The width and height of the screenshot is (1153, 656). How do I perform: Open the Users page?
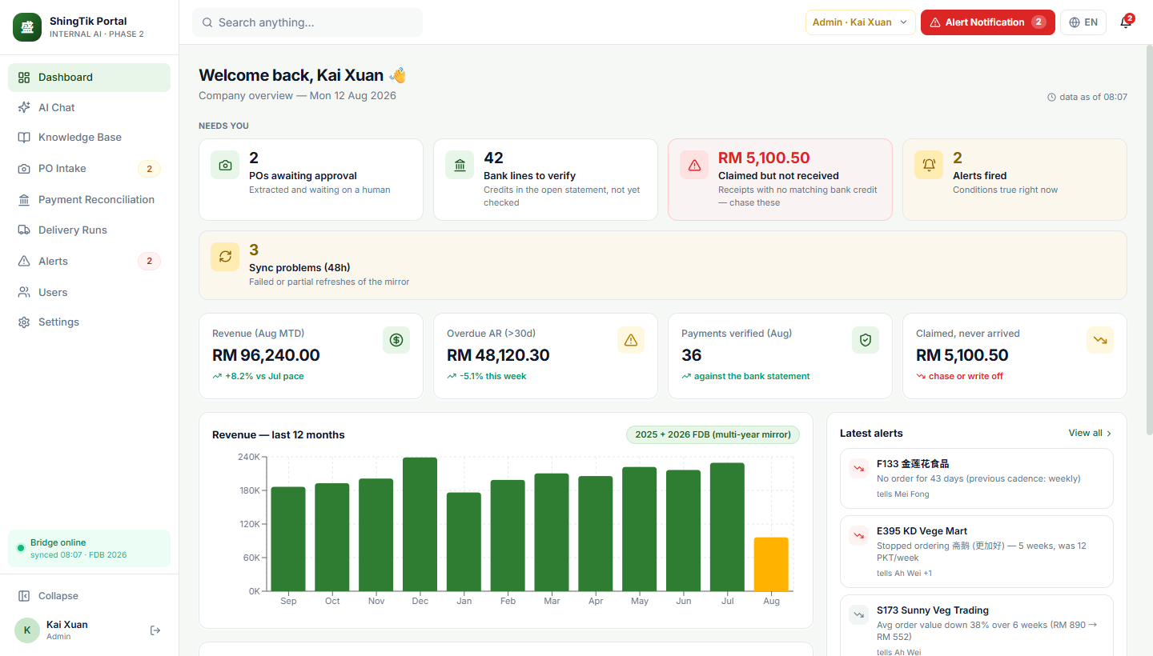coord(89,293)
